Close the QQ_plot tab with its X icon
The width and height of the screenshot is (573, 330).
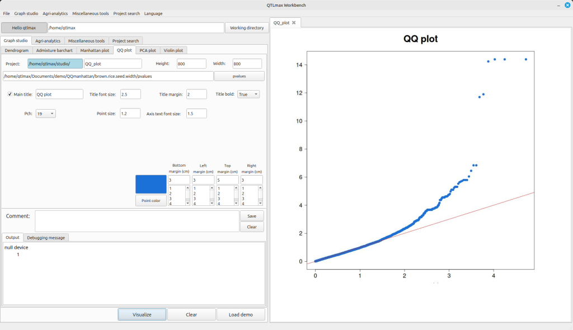tap(294, 23)
